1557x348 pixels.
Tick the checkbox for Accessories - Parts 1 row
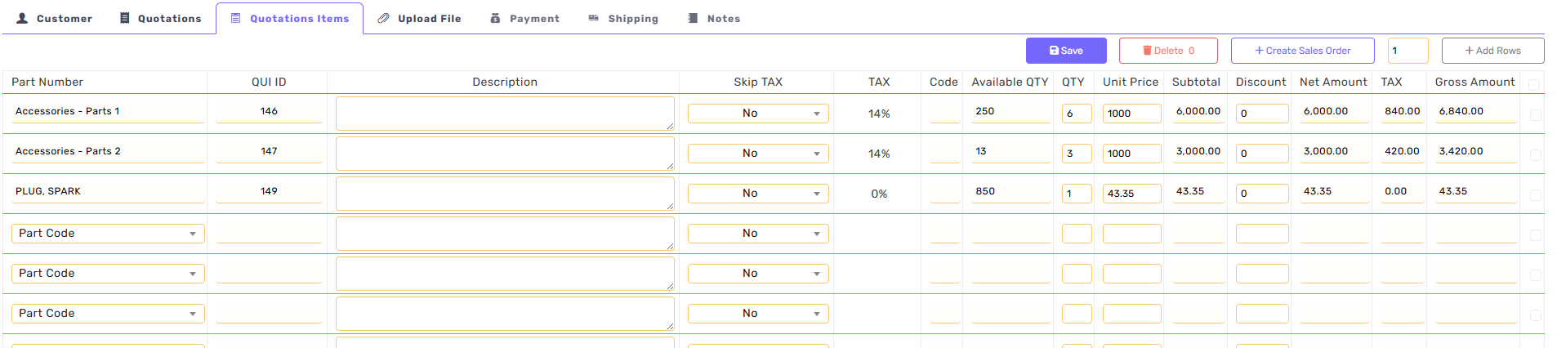tap(1536, 115)
